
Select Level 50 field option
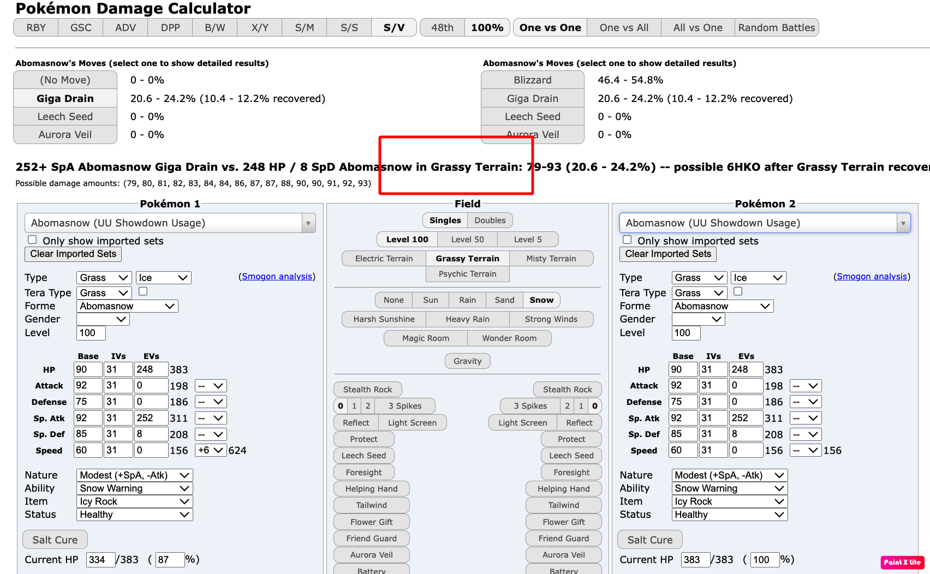(467, 239)
